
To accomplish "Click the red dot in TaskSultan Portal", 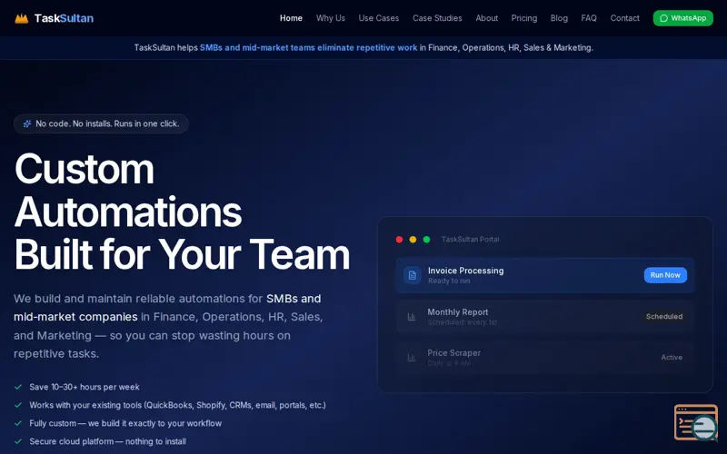I will tap(399, 240).
